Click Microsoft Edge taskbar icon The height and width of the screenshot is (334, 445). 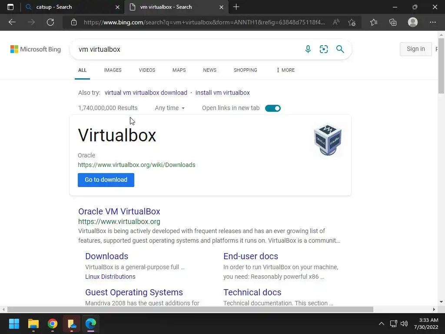[x=91, y=324]
